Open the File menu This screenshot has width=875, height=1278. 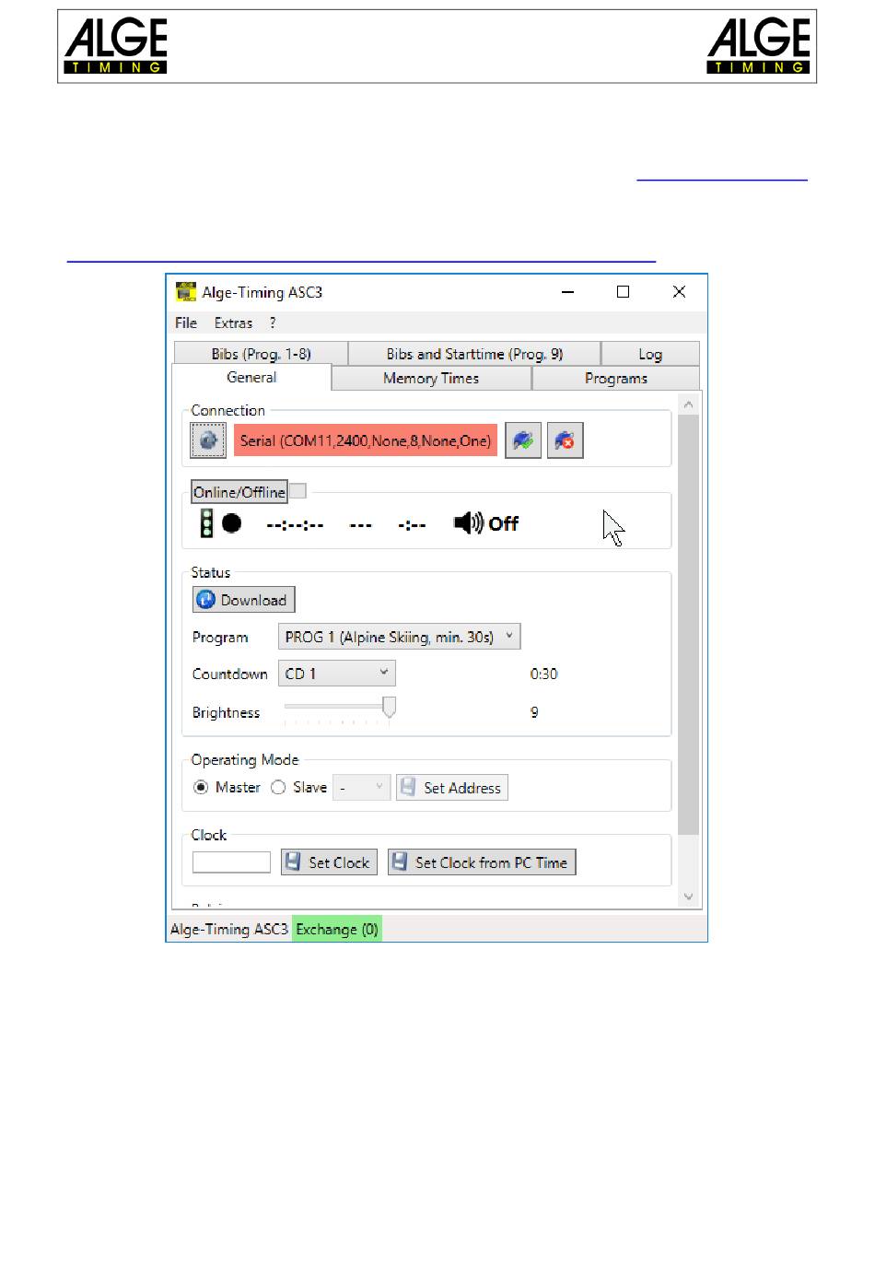click(x=186, y=322)
